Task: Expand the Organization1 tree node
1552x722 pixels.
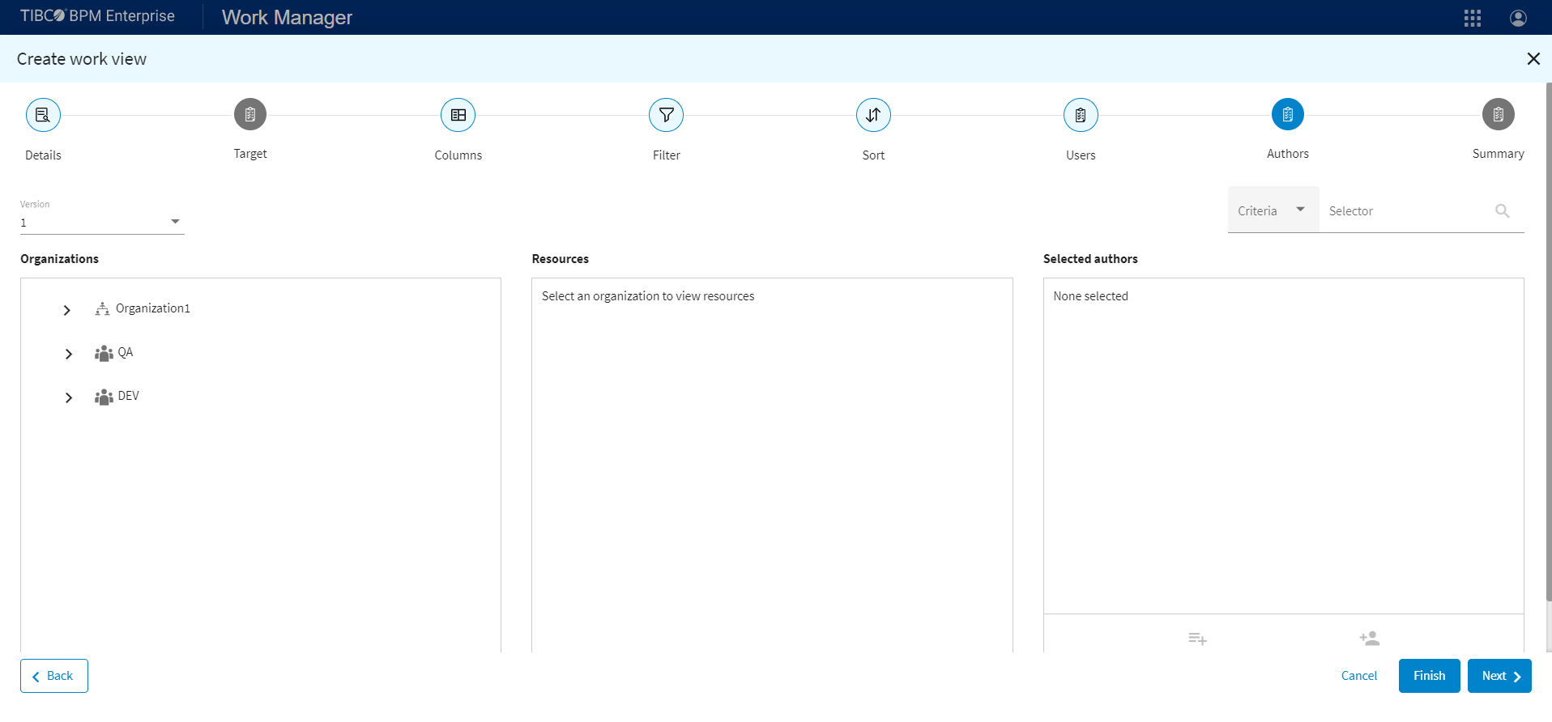Action: pos(67,310)
